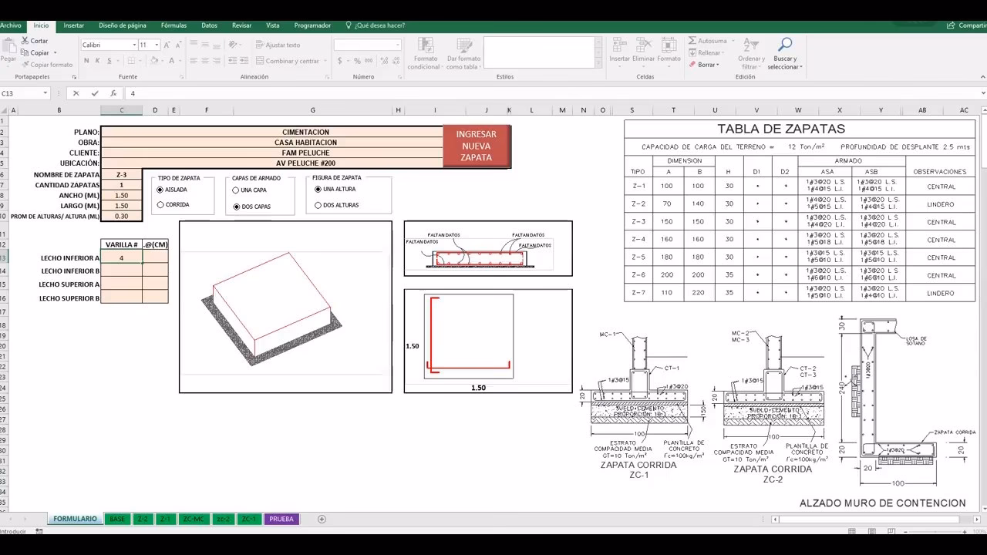Choose the UNA CAPA reinforcement option

pyautogui.click(x=236, y=190)
